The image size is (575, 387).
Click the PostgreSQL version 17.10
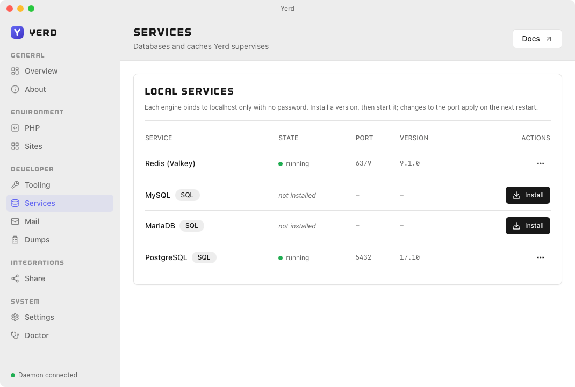[409, 257]
